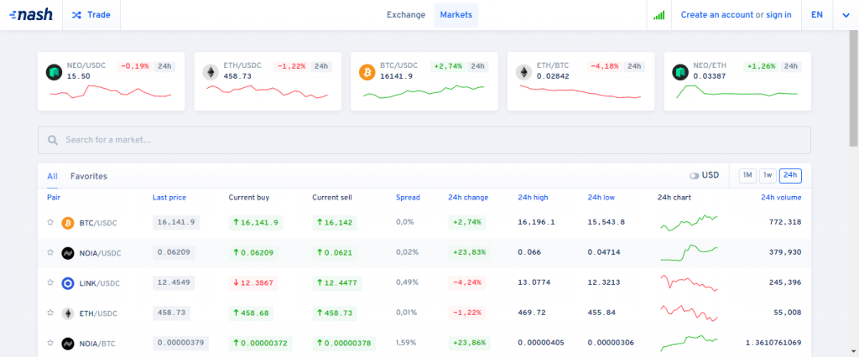Click the sign in link
This screenshot has width=859, height=357.
point(778,15)
